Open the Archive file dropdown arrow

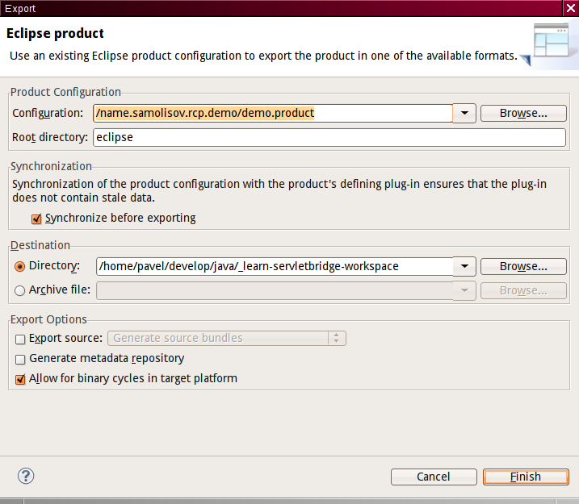pos(464,290)
